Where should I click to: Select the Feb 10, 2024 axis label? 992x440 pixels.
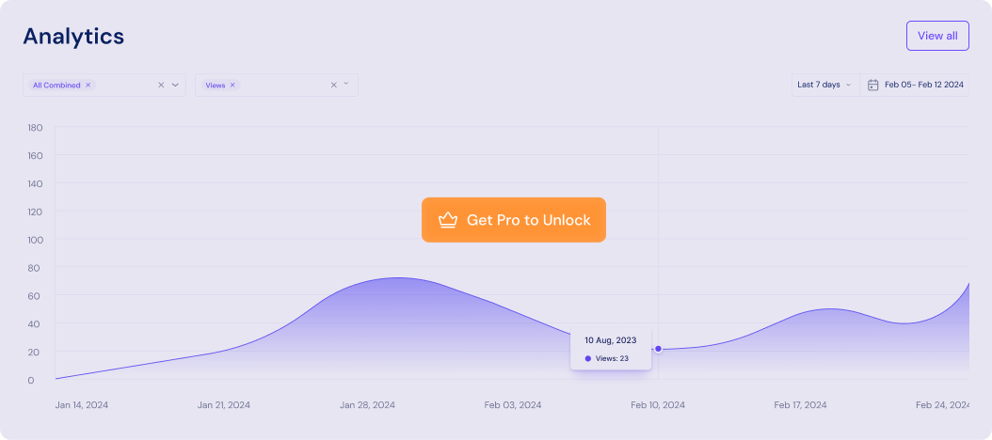657,404
